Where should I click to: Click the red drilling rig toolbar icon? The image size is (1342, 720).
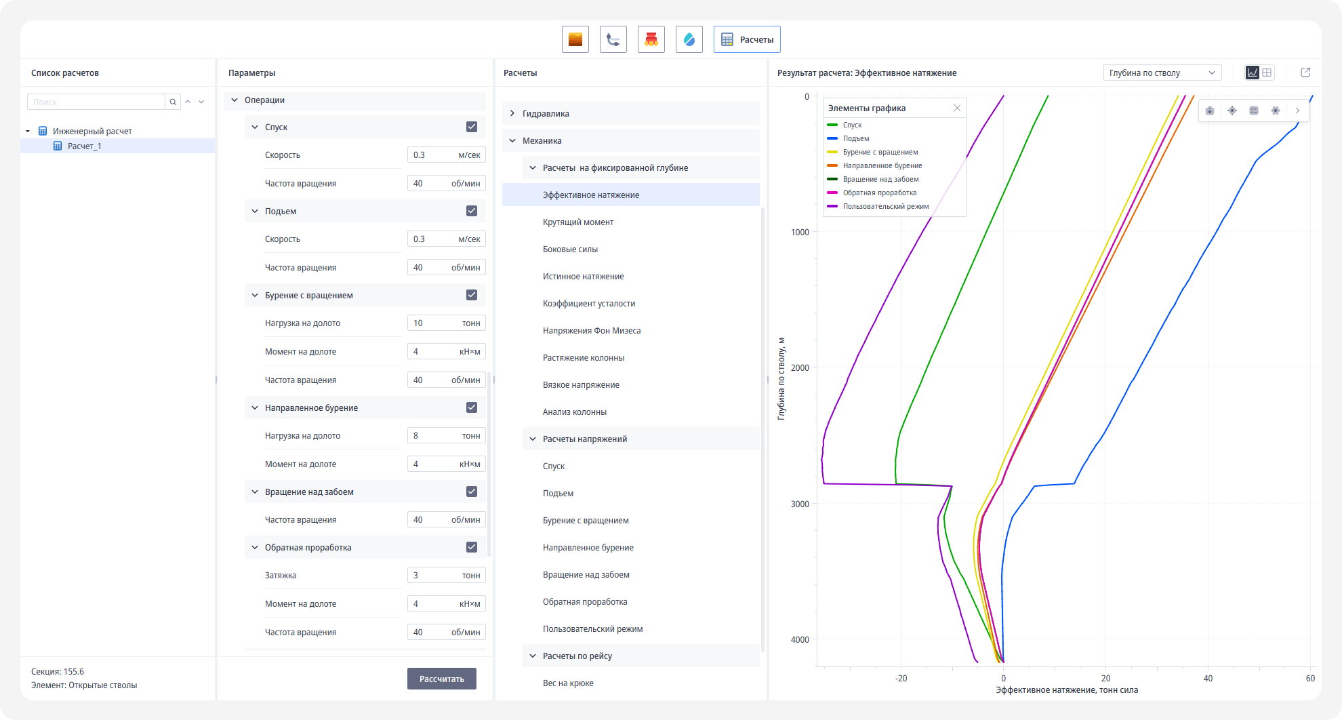(651, 39)
